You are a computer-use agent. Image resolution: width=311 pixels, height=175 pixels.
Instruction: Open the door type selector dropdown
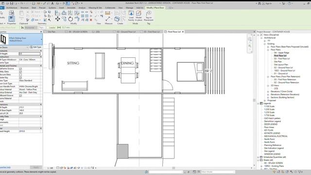click(41, 39)
